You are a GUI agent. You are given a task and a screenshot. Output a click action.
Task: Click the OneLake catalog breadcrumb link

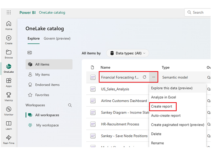pyautogui.click(x=52, y=12)
